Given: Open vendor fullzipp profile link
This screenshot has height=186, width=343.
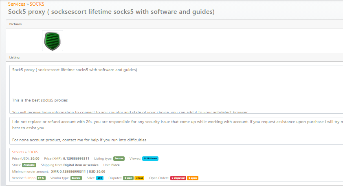Looking at the screenshot, I should tap(30, 178).
